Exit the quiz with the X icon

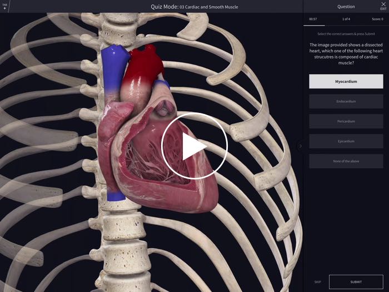(x=383, y=6)
